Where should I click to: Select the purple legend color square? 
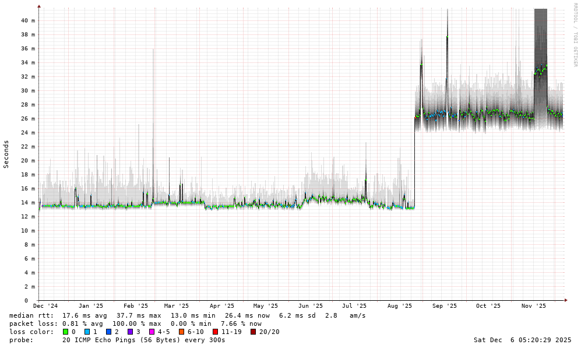(130, 332)
